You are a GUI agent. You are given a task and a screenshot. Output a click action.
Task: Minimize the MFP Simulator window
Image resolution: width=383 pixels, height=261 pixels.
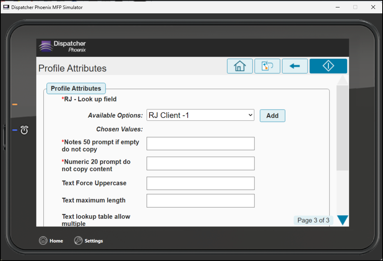[x=338, y=7]
